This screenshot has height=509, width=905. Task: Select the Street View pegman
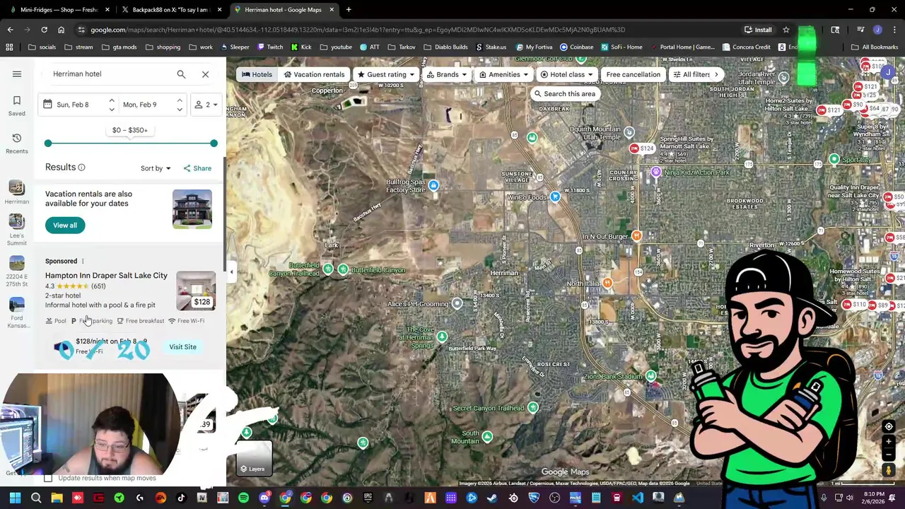889,469
